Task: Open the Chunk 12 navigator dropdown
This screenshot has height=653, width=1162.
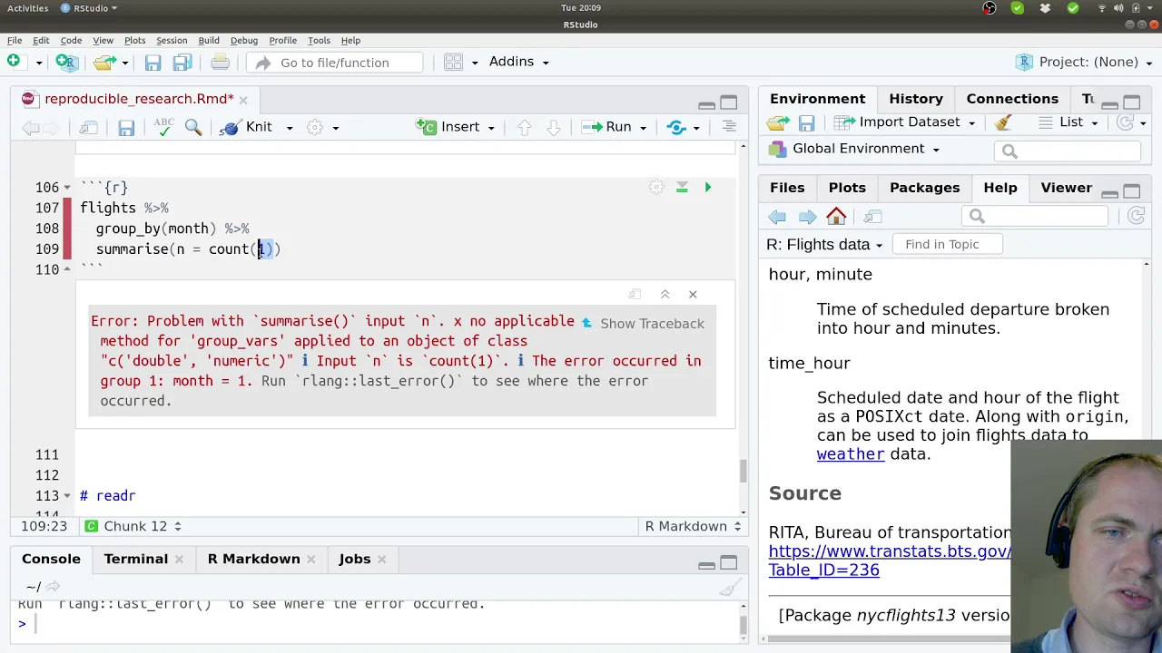Action: (133, 526)
